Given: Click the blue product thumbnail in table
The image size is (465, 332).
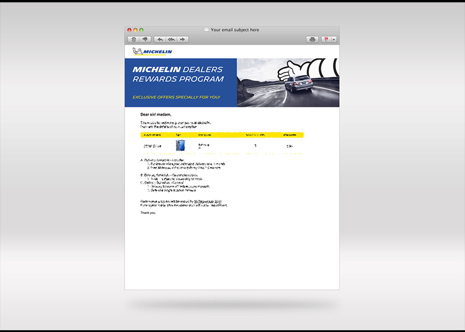Looking at the screenshot, I should pyautogui.click(x=180, y=146).
